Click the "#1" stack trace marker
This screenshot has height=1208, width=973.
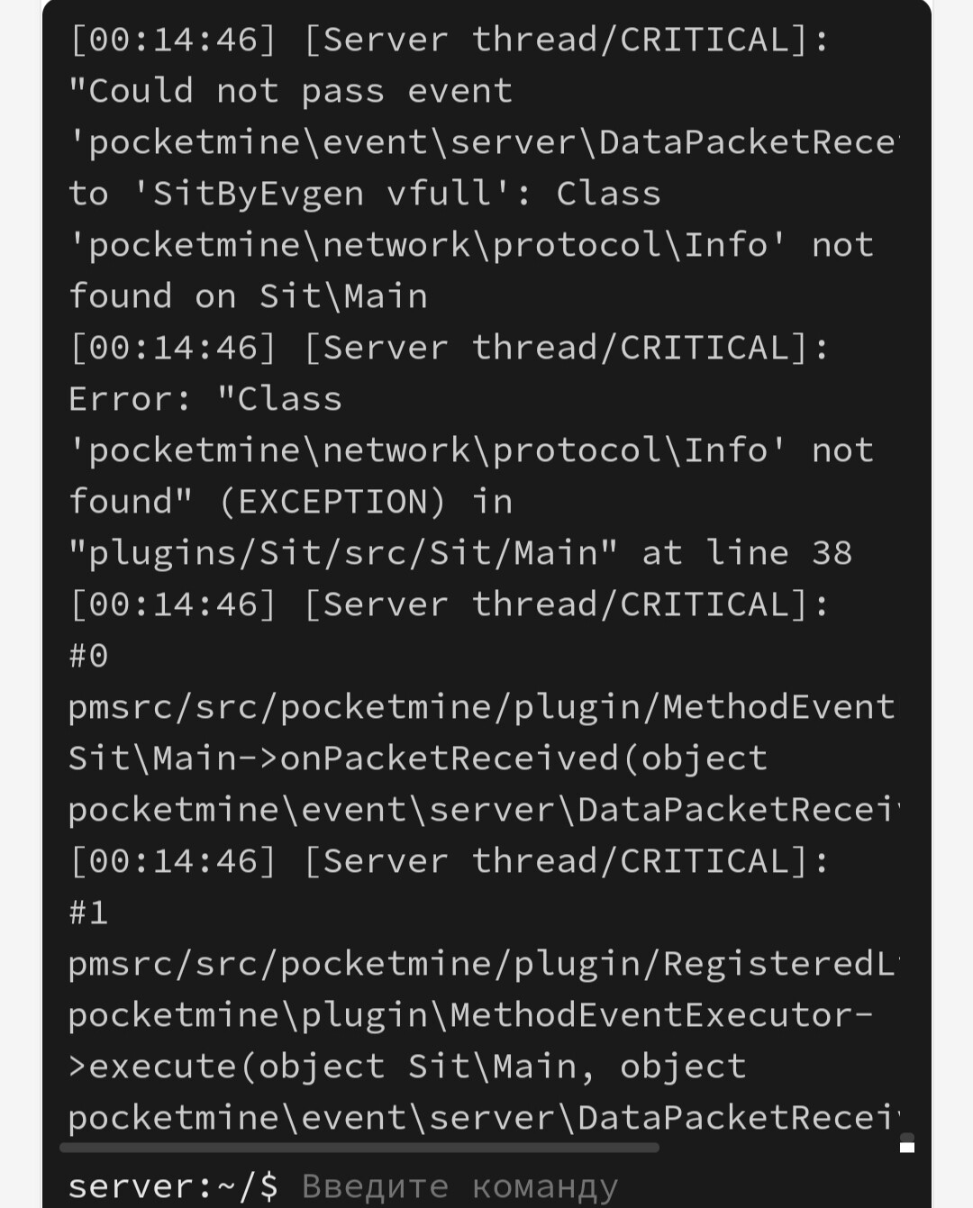pos(89,913)
